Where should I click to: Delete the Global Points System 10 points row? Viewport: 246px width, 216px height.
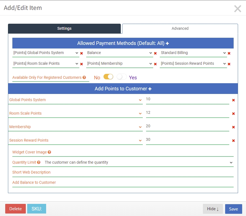233,100
